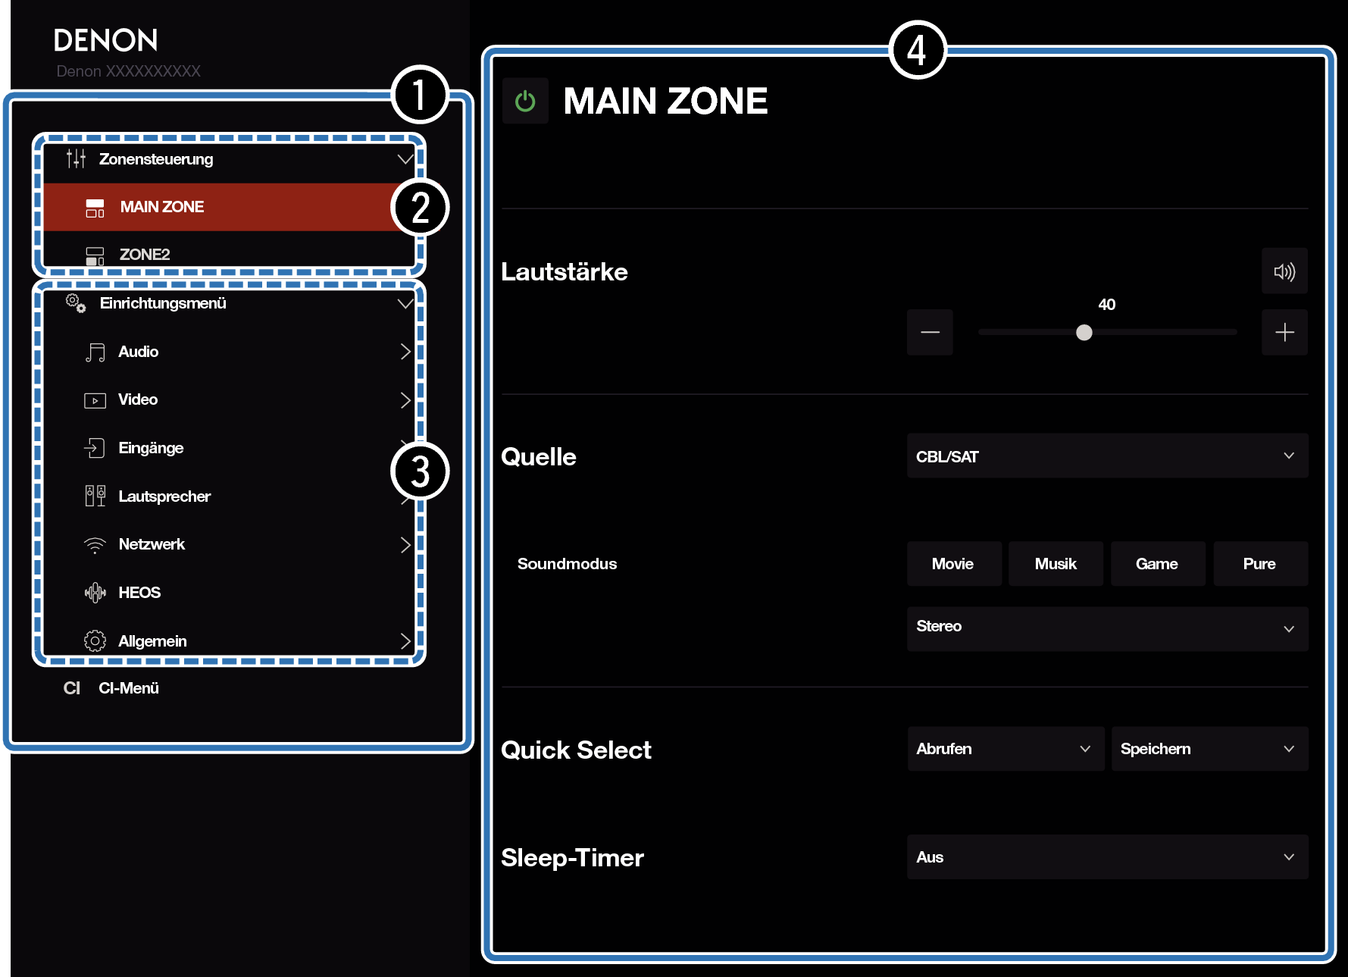Expand the Abrufen Quick Select dropdown
1348x977 pixels.
1005,749
